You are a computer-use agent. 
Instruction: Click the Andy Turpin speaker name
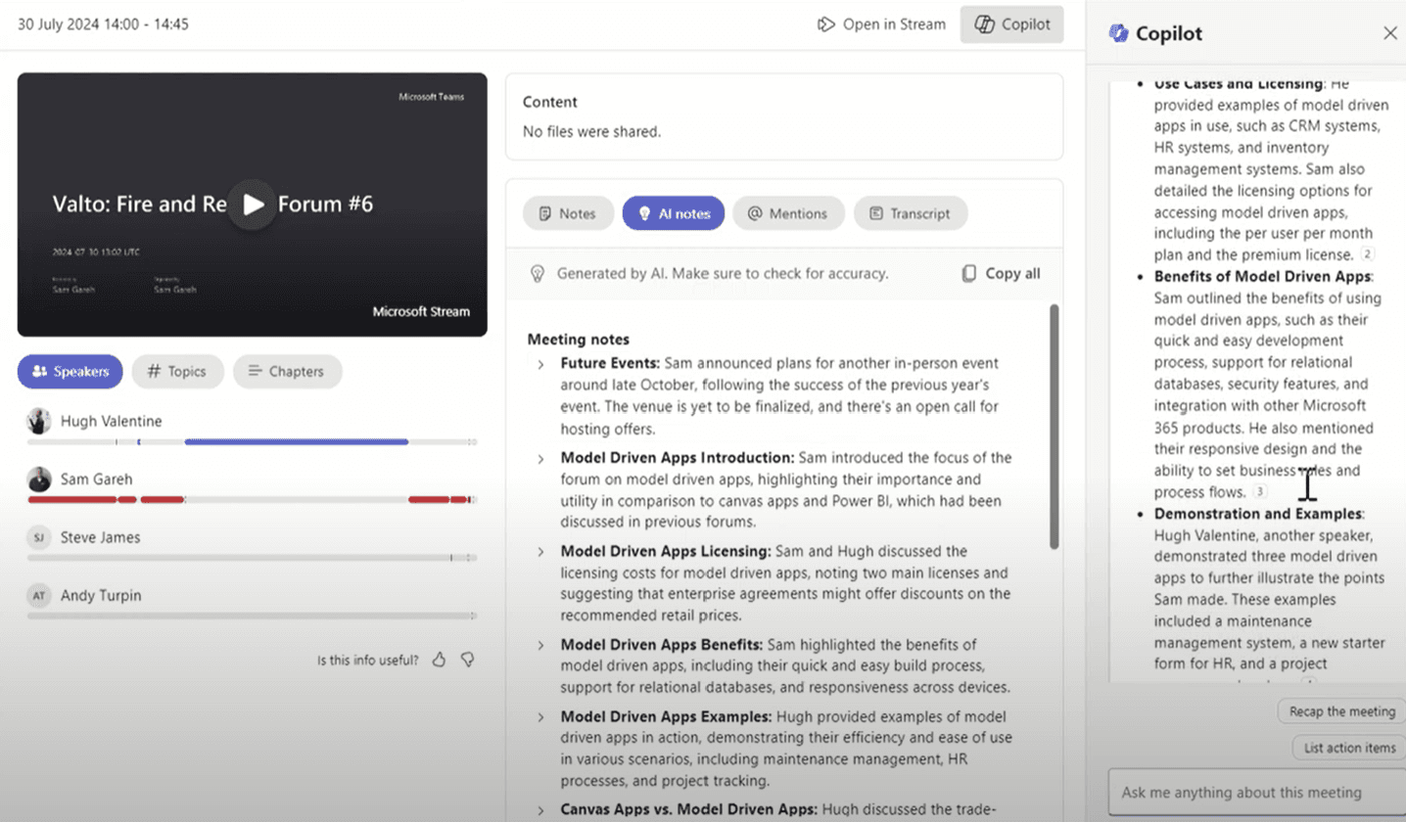point(103,595)
